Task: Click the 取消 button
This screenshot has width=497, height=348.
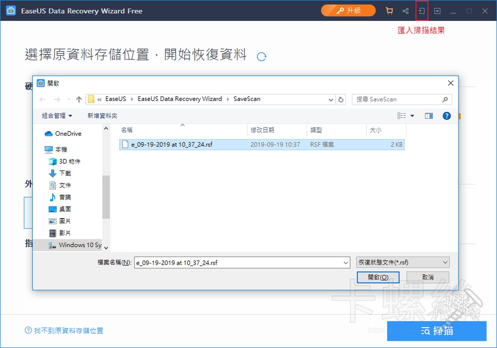Action: click(x=427, y=277)
